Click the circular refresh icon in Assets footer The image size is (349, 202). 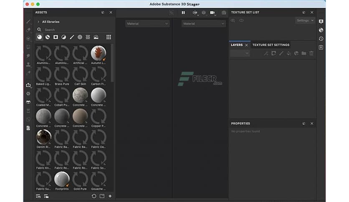point(94,196)
